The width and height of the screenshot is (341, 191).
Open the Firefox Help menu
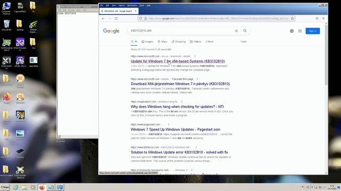point(149,5)
